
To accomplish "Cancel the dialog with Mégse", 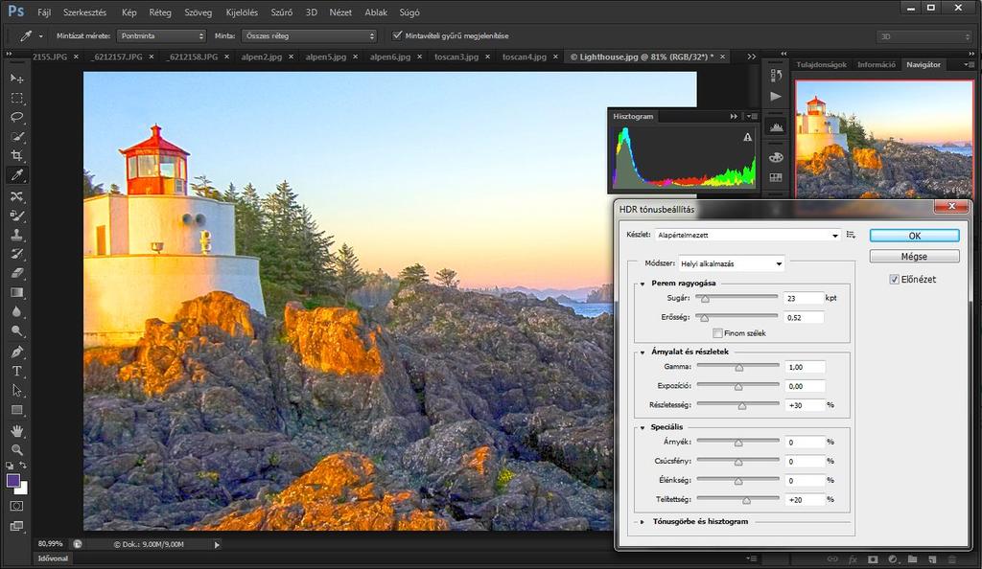I will (914, 257).
